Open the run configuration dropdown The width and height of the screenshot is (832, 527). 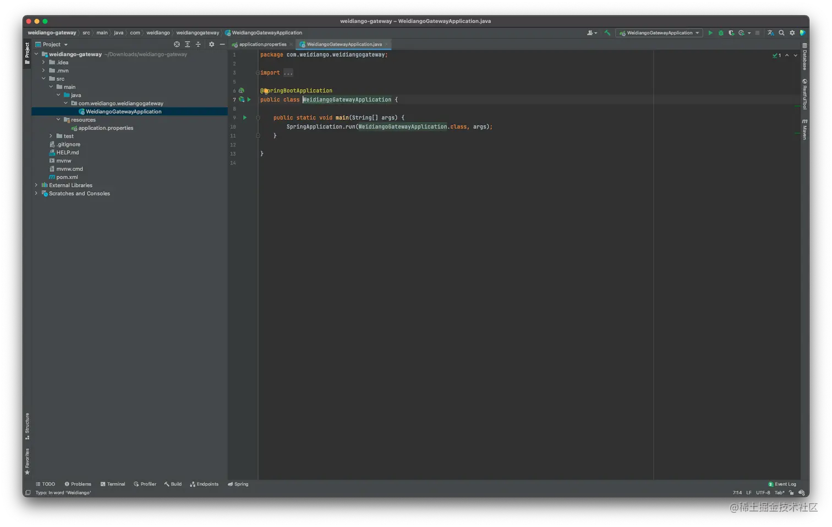(659, 33)
